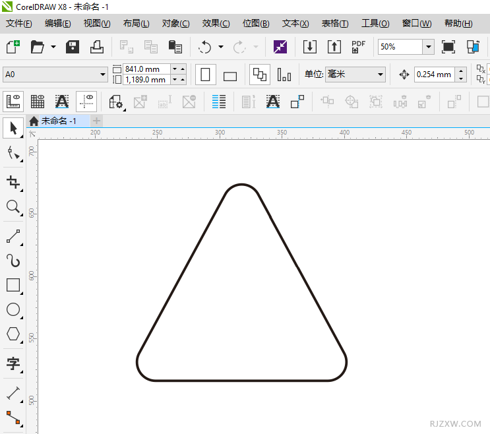Switch page to landscape orientation
The image size is (490, 434).
coord(230,75)
